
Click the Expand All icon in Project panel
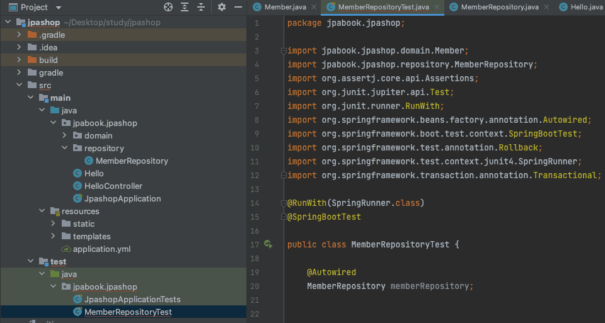point(185,8)
